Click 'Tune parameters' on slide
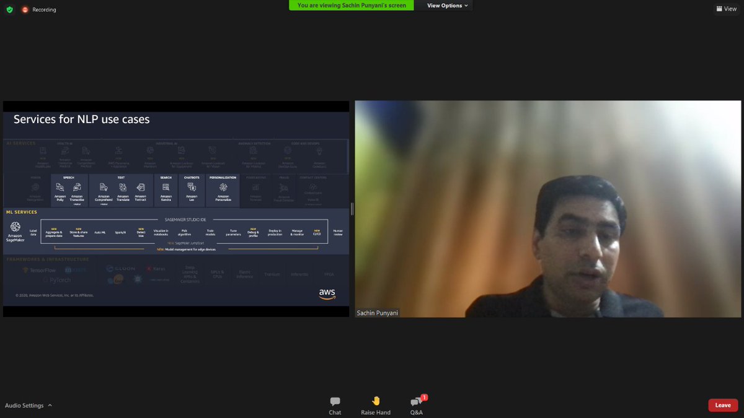 pos(233,233)
